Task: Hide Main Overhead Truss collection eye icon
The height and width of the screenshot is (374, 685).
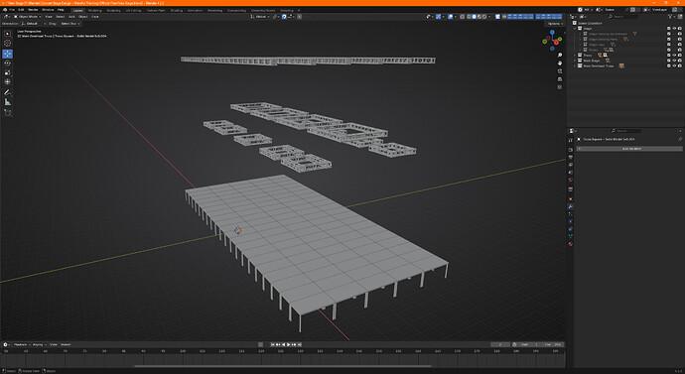Action: coord(674,65)
